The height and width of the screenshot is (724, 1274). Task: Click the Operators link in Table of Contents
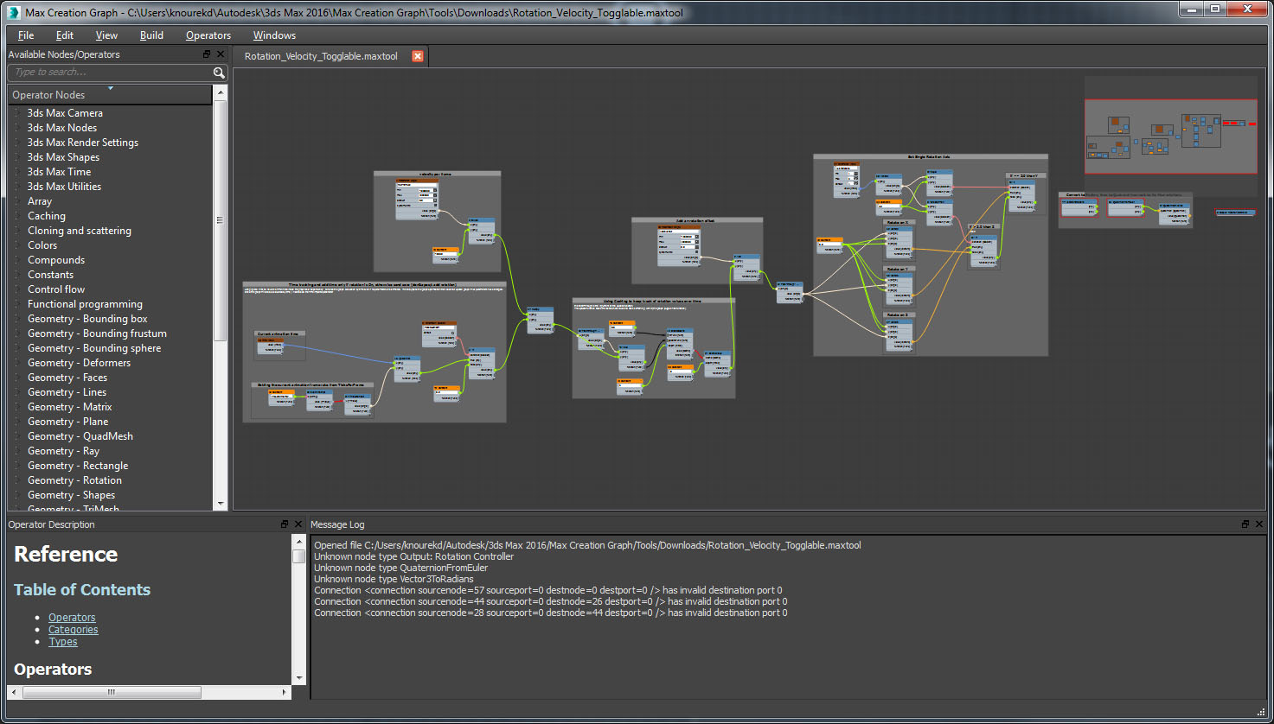tap(72, 617)
